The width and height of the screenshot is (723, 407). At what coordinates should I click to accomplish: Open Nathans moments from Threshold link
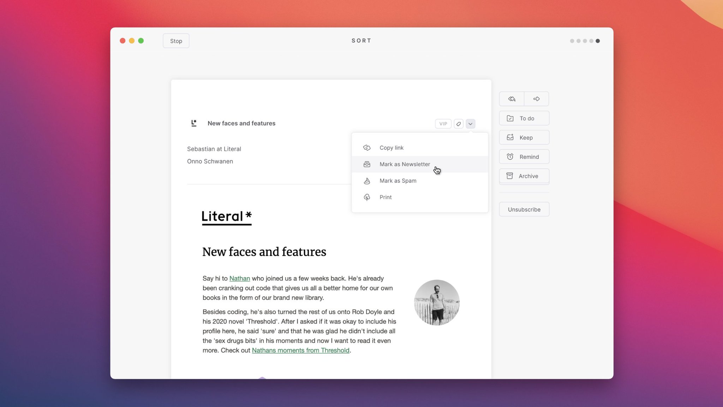point(300,350)
